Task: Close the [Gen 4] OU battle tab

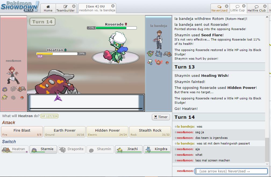Action: [113, 6]
